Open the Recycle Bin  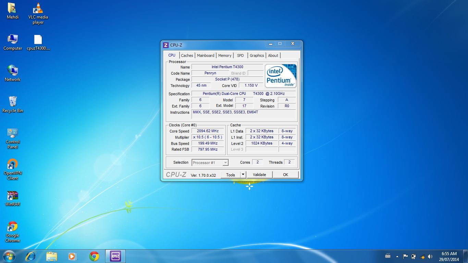pos(13,104)
